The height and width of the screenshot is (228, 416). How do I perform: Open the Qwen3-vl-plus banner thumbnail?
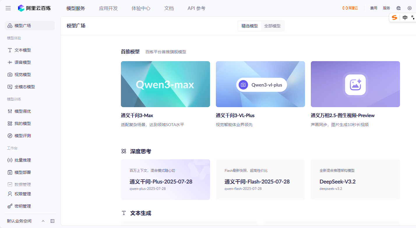pyautogui.click(x=260, y=84)
